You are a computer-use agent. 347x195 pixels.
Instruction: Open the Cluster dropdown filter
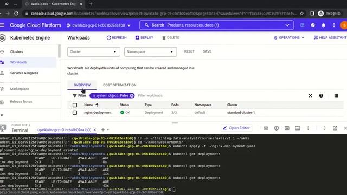pos(94,52)
